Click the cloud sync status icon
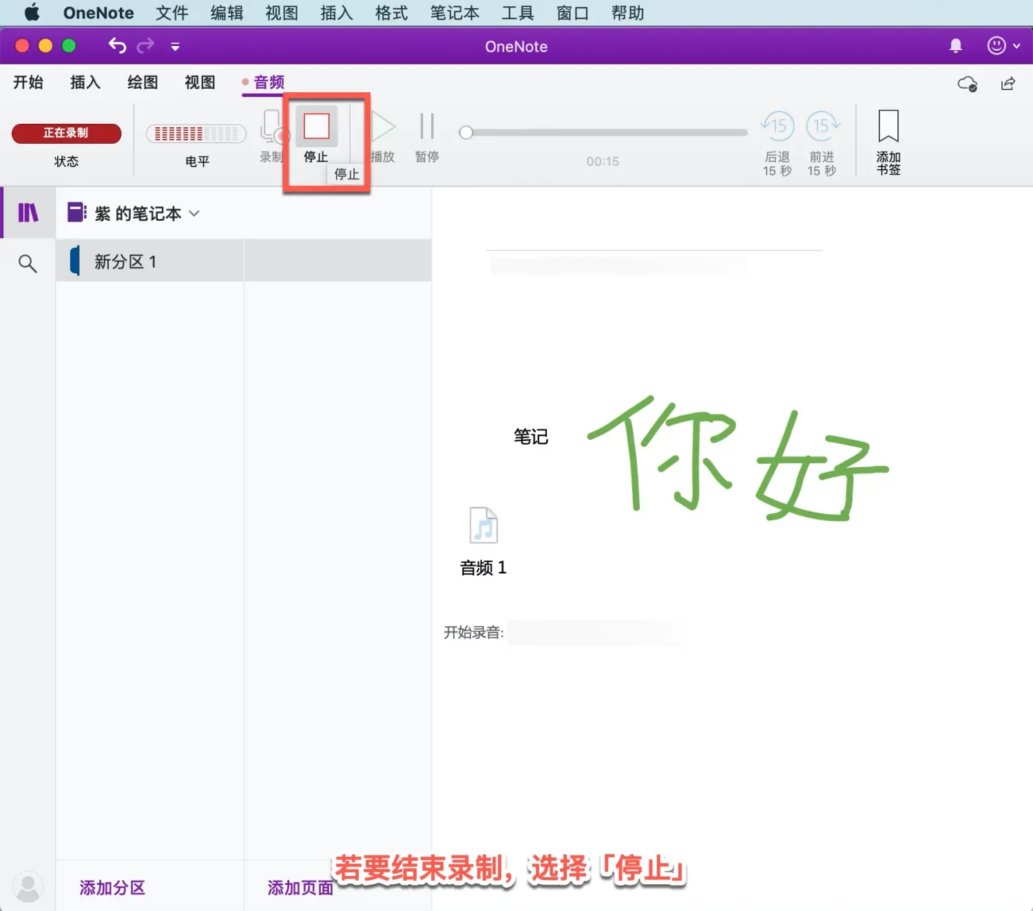1033x911 pixels. (x=967, y=83)
